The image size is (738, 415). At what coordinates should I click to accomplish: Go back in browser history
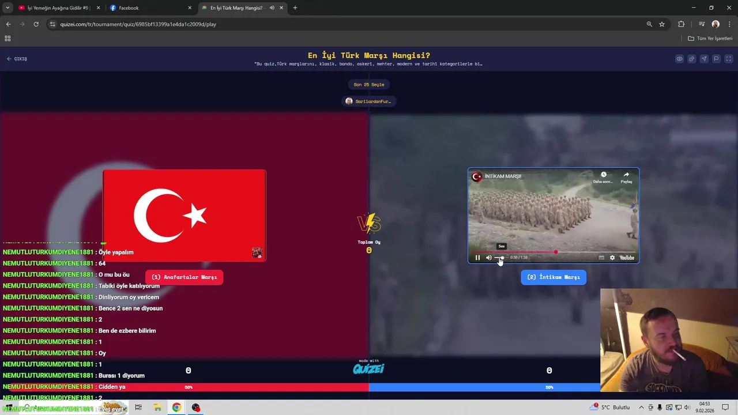[8, 24]
